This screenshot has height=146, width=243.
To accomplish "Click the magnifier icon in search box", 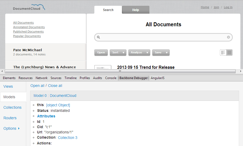I will (x=98, y=37).
